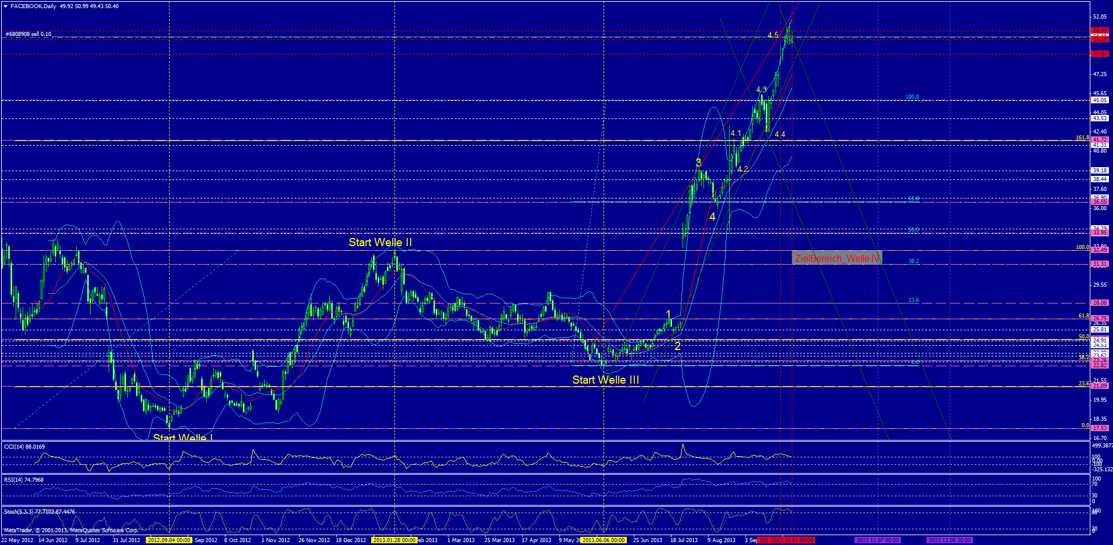Image resolution: width=1113 pixels, height=545 pixels.
Task: Click the 18 Jul 2013 date label
Action: [684, 540]
